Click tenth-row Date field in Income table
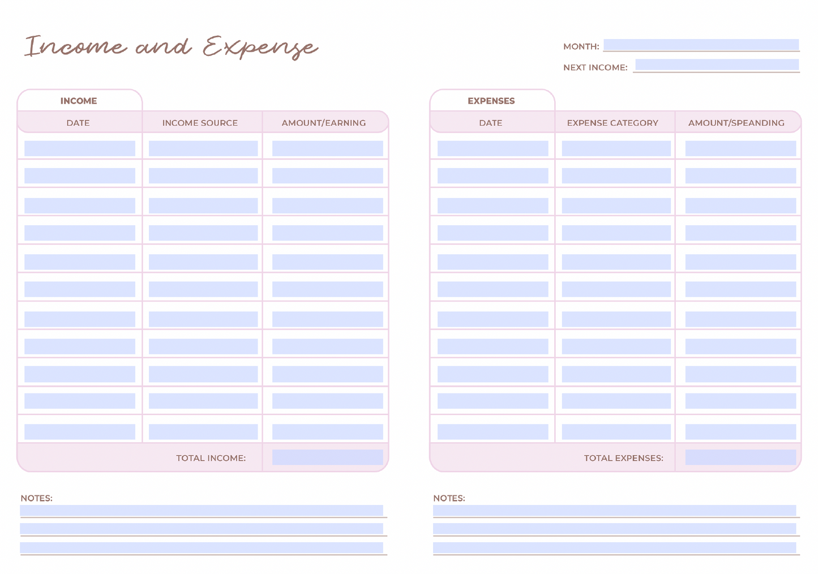 click(x=80, y=401)
